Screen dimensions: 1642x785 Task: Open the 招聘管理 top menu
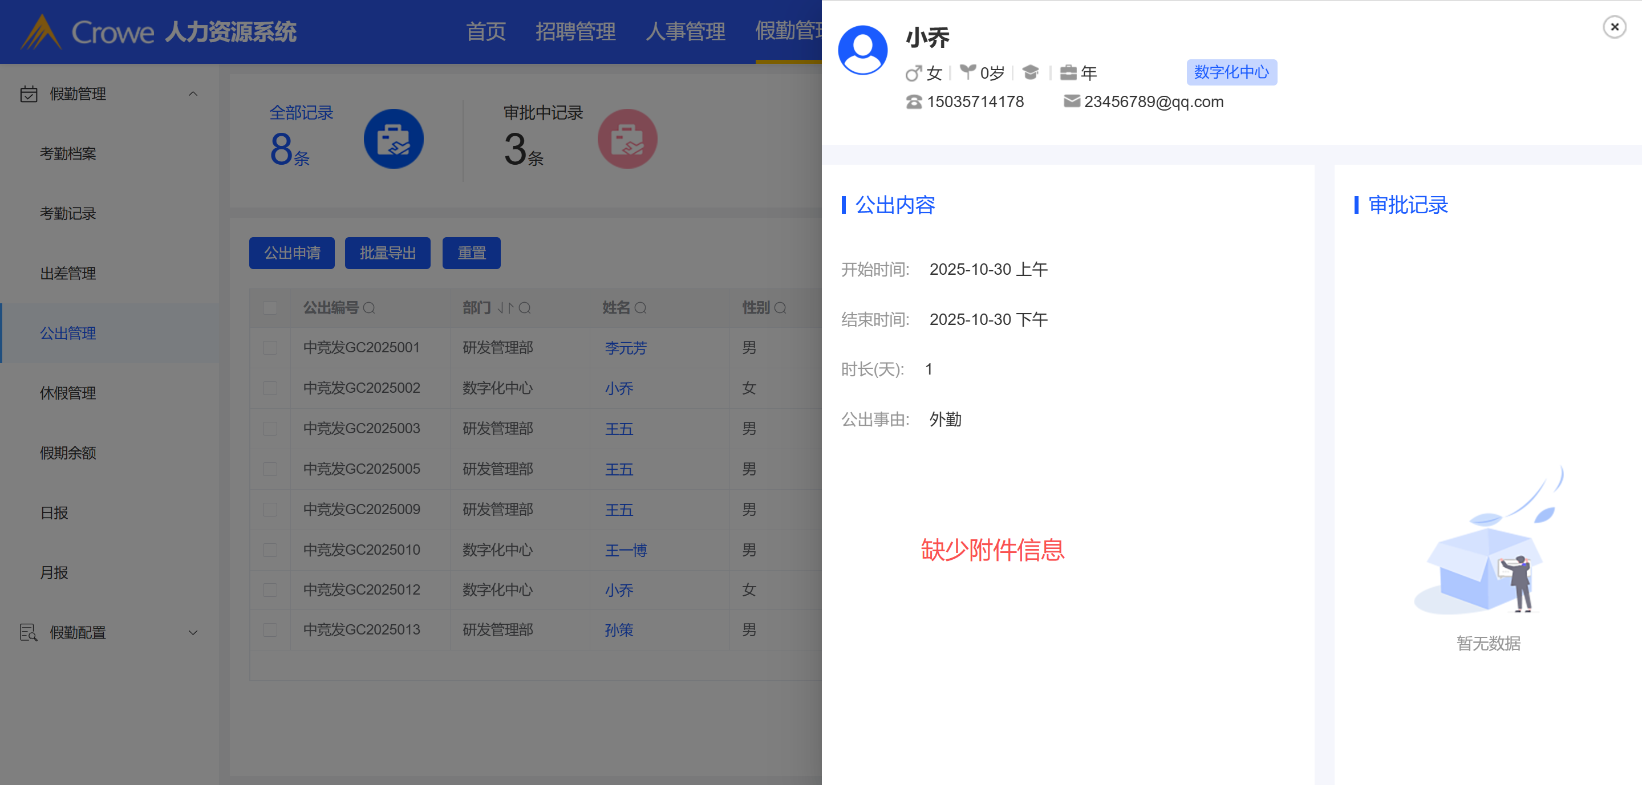tap(575, 31)
